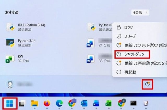Launch Firefox from the taskbar
This screenshot has width=167, height=110.
pos(47,103)
